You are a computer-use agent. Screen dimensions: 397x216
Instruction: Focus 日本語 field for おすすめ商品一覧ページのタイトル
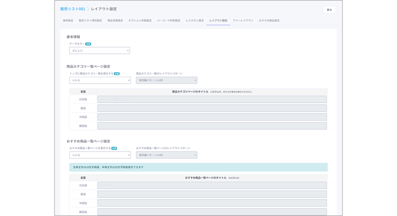click(212, 185)
